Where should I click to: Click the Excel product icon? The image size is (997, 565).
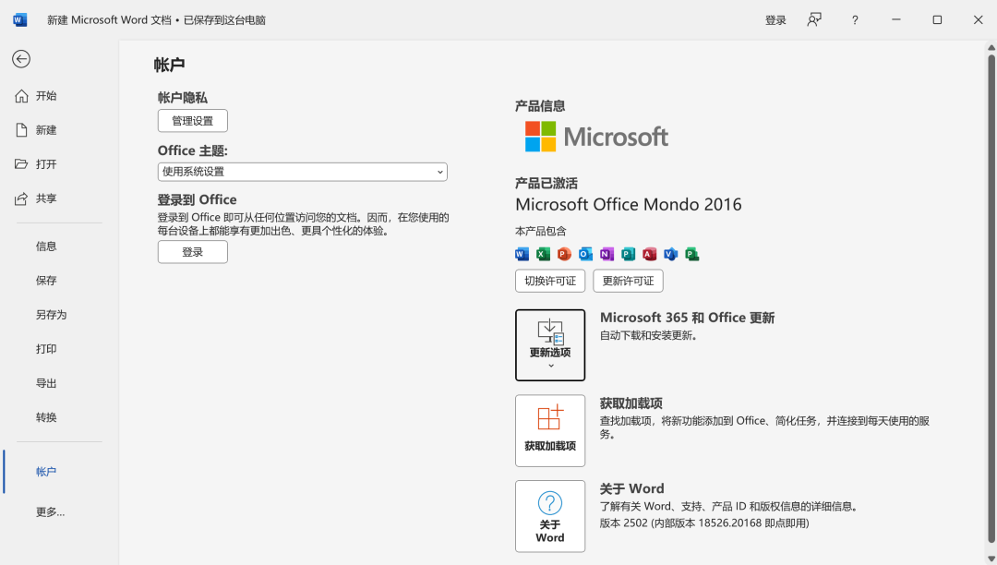coord(543,254)
